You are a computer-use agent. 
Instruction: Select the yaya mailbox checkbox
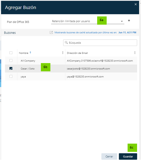click(x=11, y=76)
